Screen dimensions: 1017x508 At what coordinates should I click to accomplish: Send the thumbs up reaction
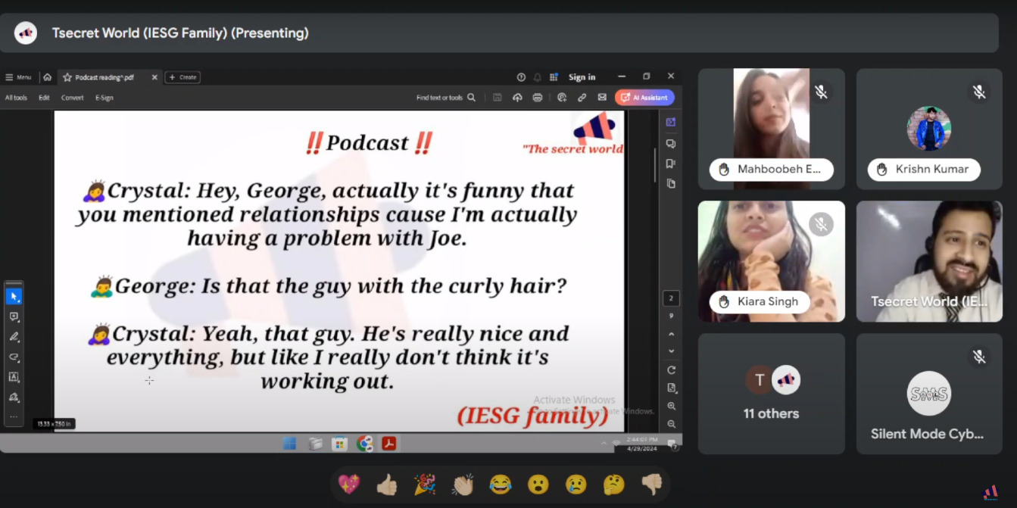coord(387,485)
